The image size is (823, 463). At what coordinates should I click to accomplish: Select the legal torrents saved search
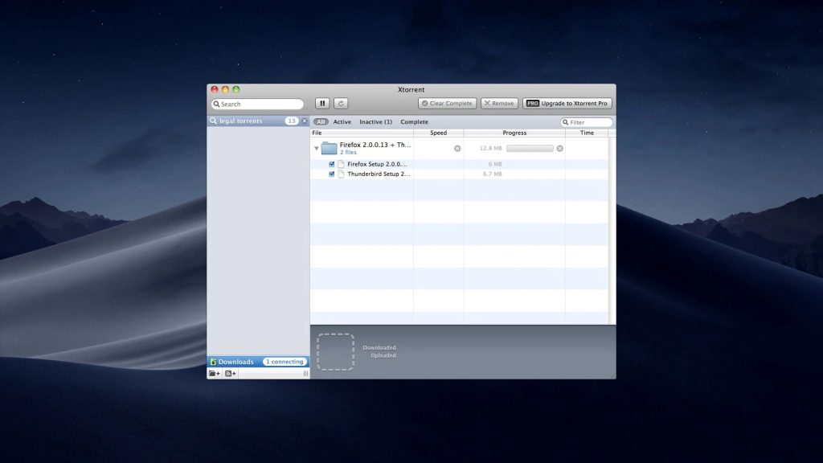click(258, 121)
